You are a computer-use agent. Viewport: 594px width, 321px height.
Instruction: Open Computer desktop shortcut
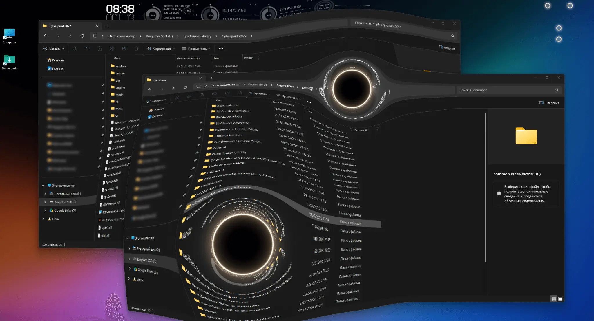tap(9, 36)
